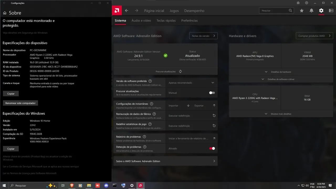The image size is (336, 189).
Task: Open the AMD settings gear icon
Action: click(x=321, y=10)
